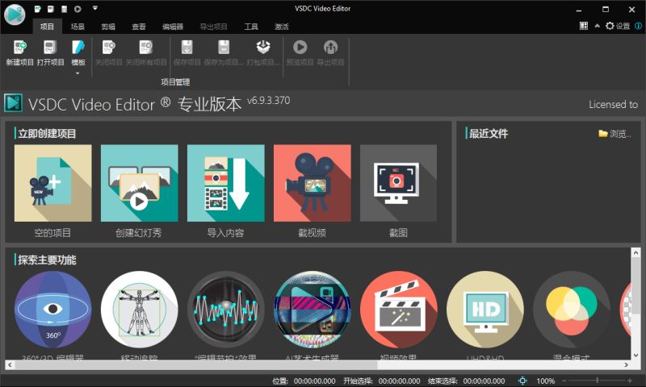Switch to the 工具 tab

pyautogui.click(x=251, y=27)
